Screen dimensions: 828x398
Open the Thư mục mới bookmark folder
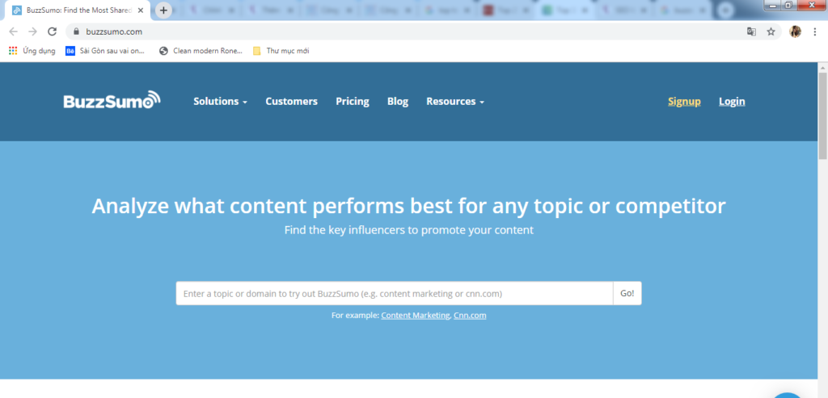pyautogui.click(x=281, y=51)
